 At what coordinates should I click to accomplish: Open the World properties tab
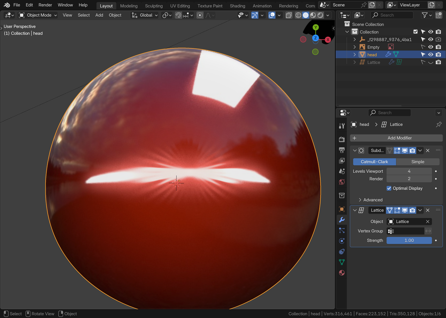pos(342,182)
